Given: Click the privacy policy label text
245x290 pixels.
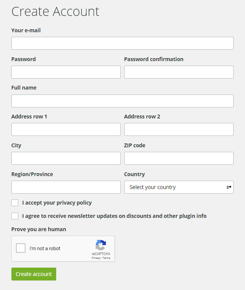Looking at the screenshot, I should click(57, 203).
